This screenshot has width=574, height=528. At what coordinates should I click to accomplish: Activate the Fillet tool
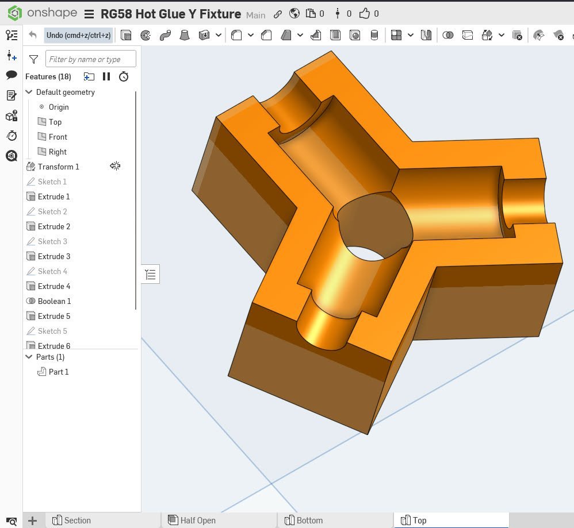pyautogui.click(x=236, y=36)
